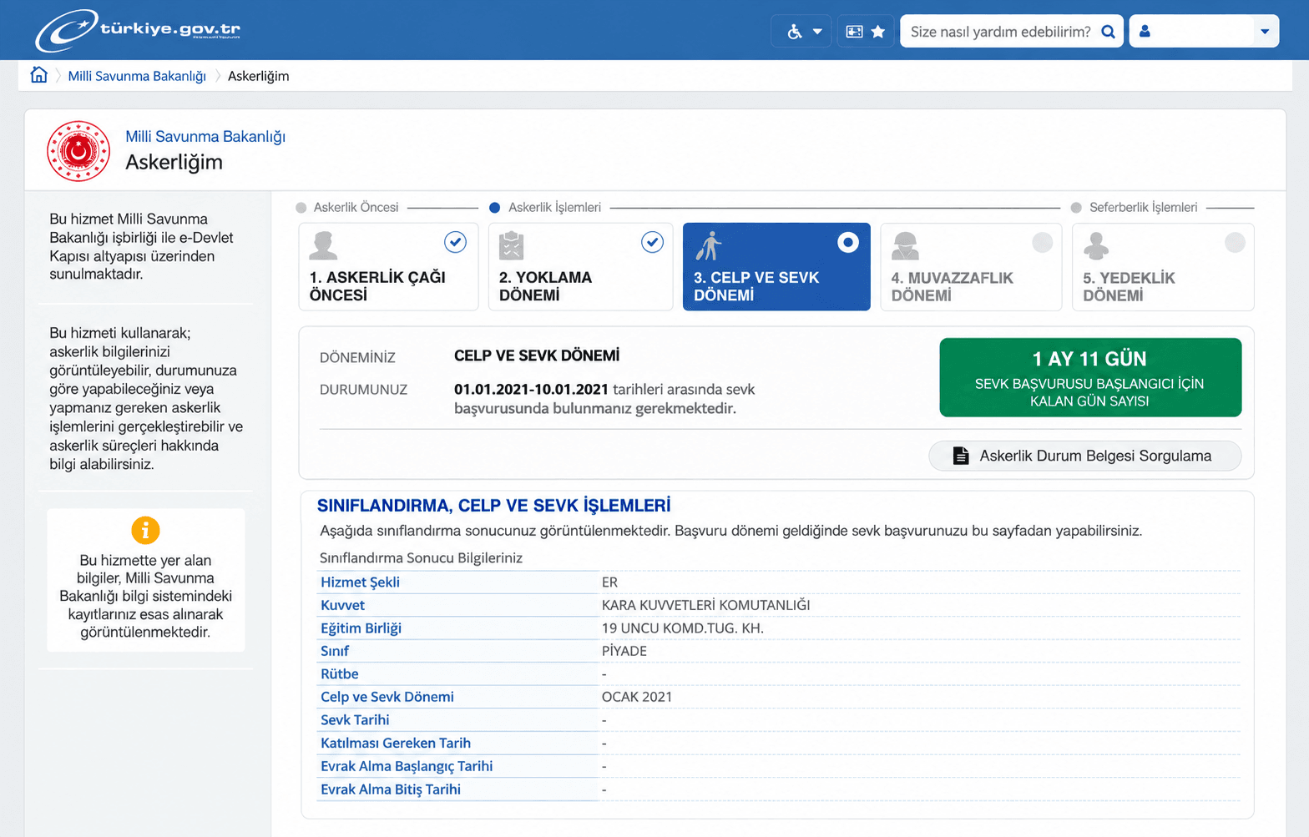This screenshot has height=837, width=1309.
Task: Go to home via breadcrumb house icon
Action: [x=38, y=75]
